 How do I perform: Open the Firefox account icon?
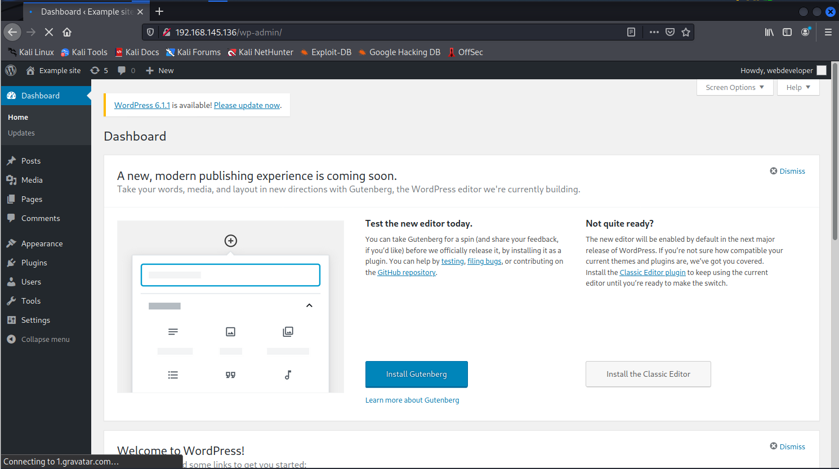pos(805,32)
